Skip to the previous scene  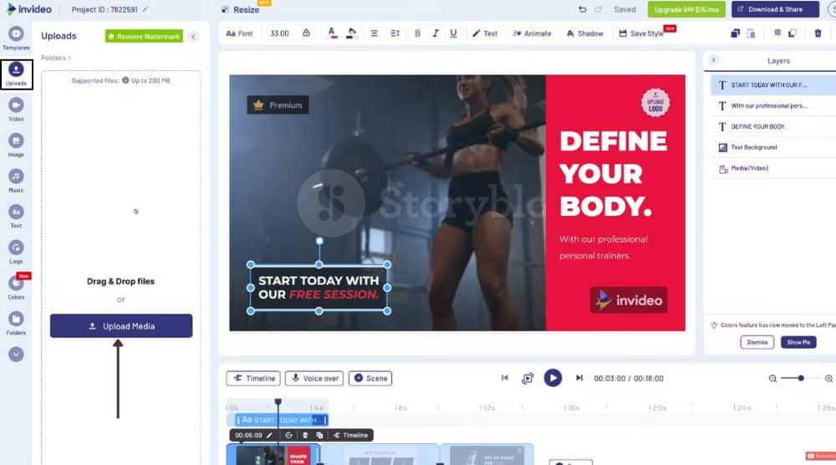coord(504,378)
